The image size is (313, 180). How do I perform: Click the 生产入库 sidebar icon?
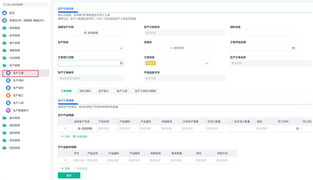click(8, 103)
